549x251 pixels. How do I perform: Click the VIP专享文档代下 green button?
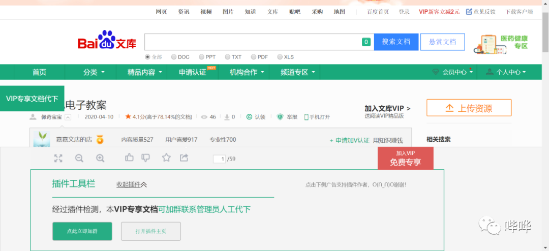32,99
